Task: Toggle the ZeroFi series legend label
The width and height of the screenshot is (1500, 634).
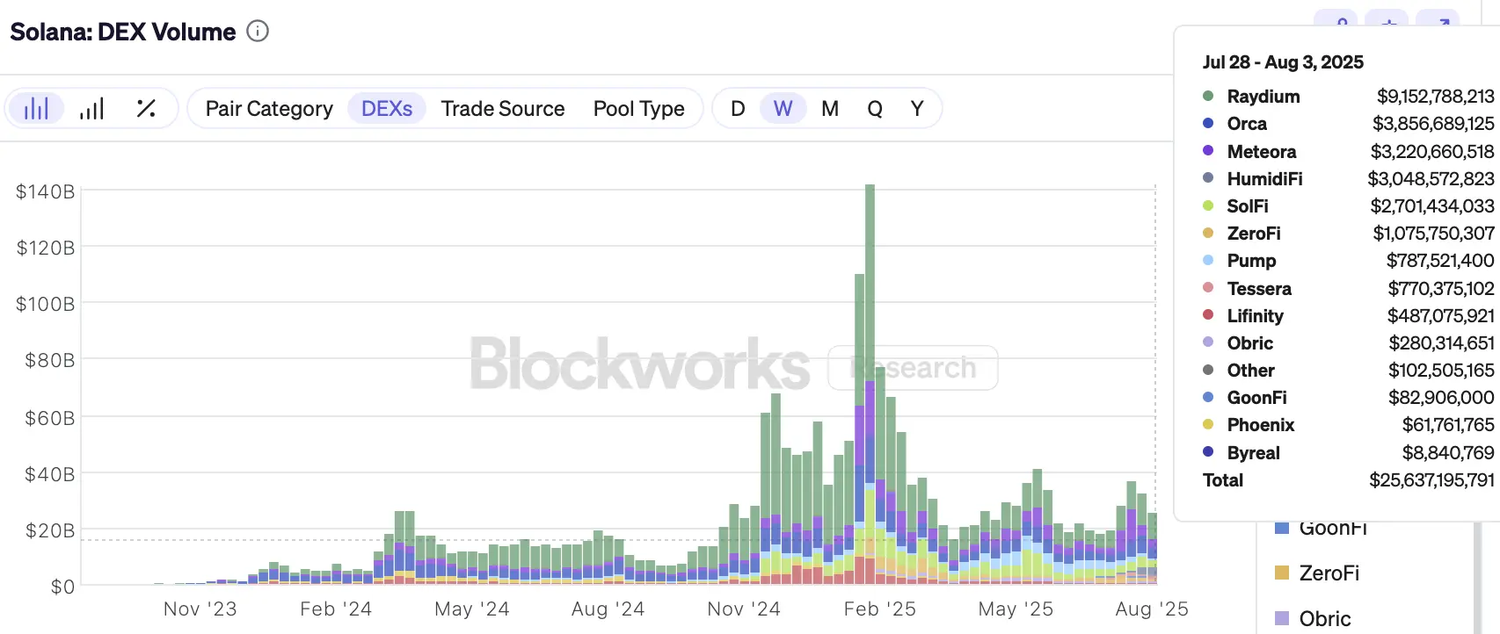Action: point(1329,573)
